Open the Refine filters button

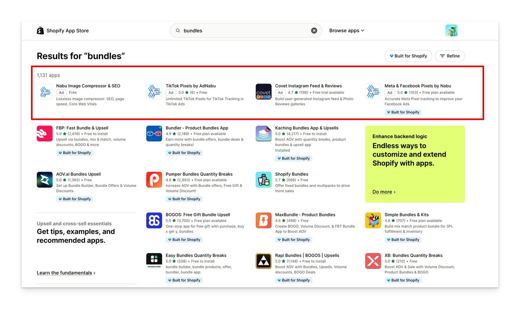[450, 56]
